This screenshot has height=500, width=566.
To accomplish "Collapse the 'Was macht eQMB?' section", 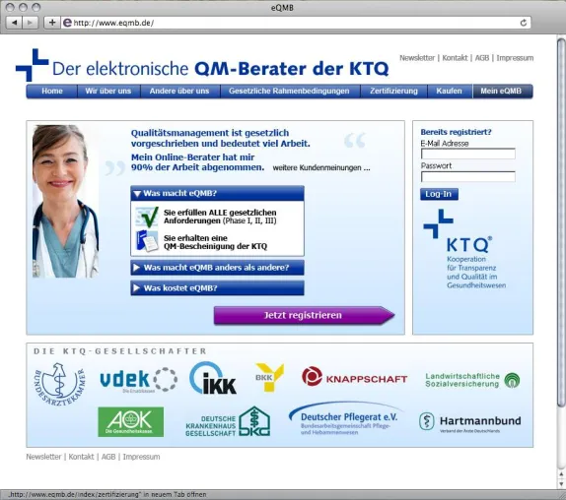I will (x=217, y=194).
